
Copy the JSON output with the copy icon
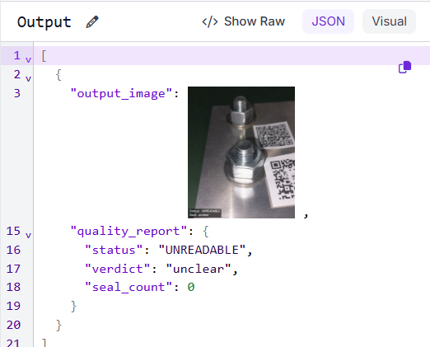(x=404, y=68)
